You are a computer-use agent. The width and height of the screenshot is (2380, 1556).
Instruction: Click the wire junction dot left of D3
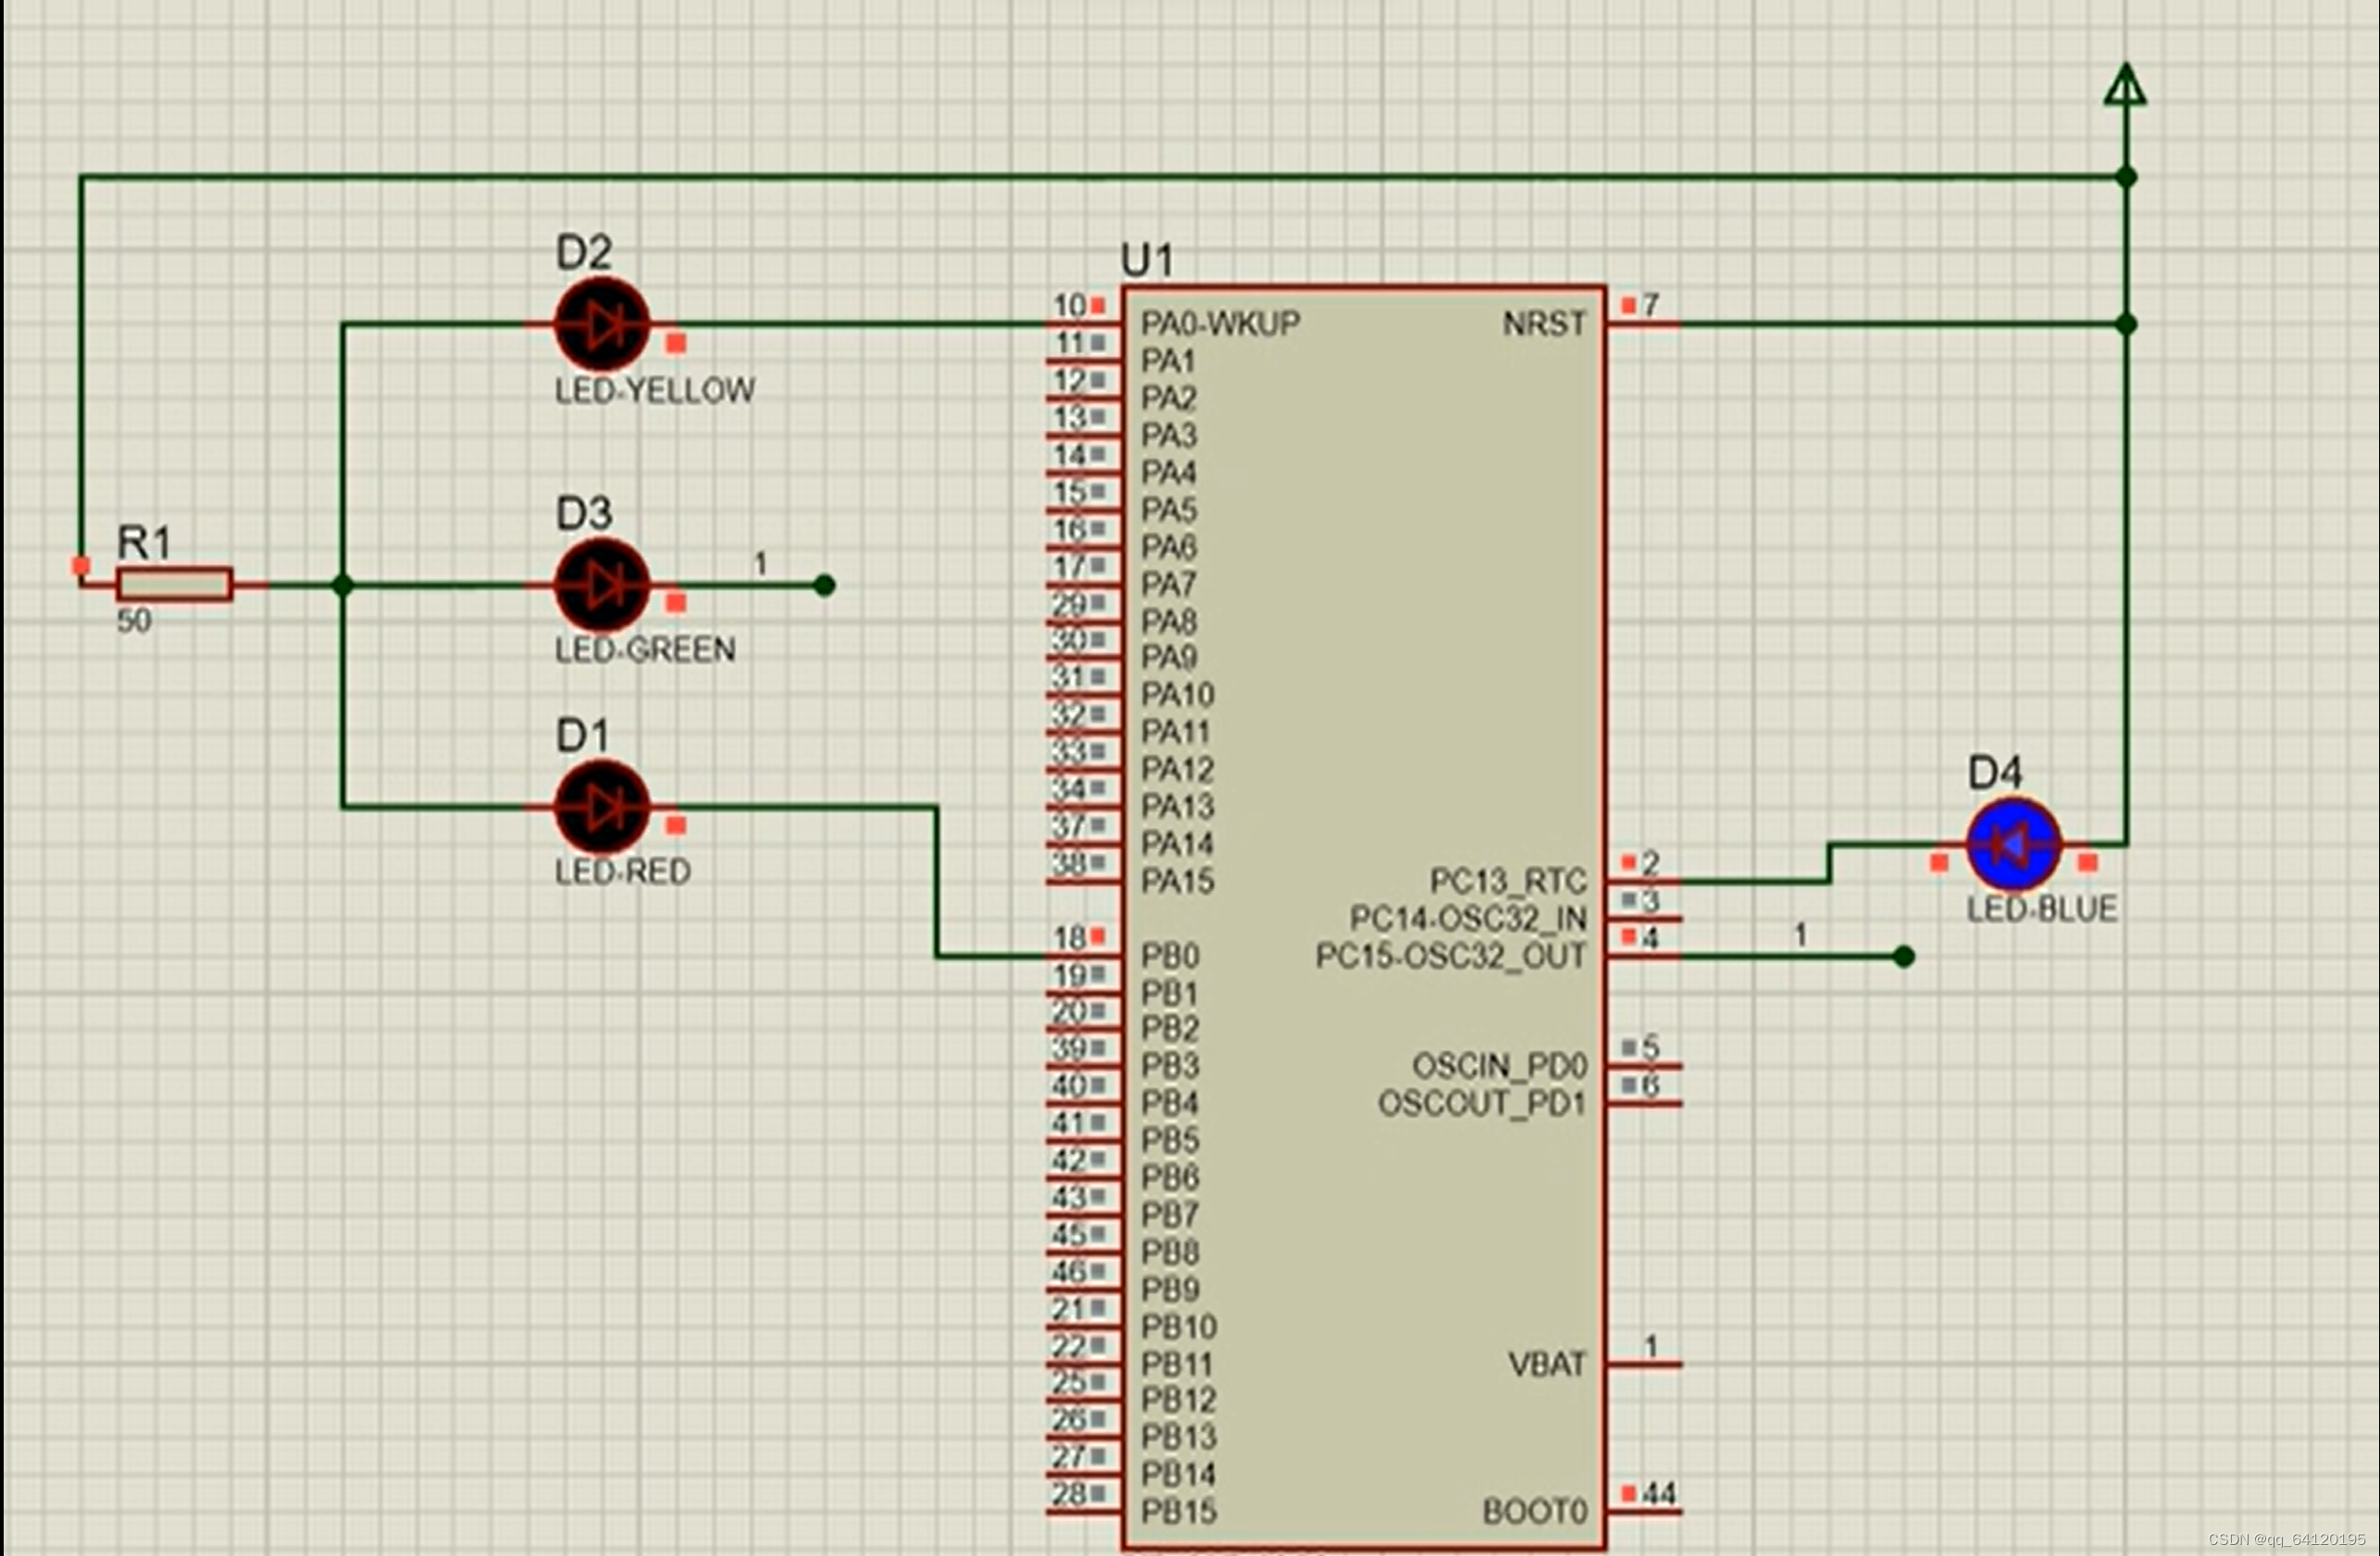(x=343, y=586)
